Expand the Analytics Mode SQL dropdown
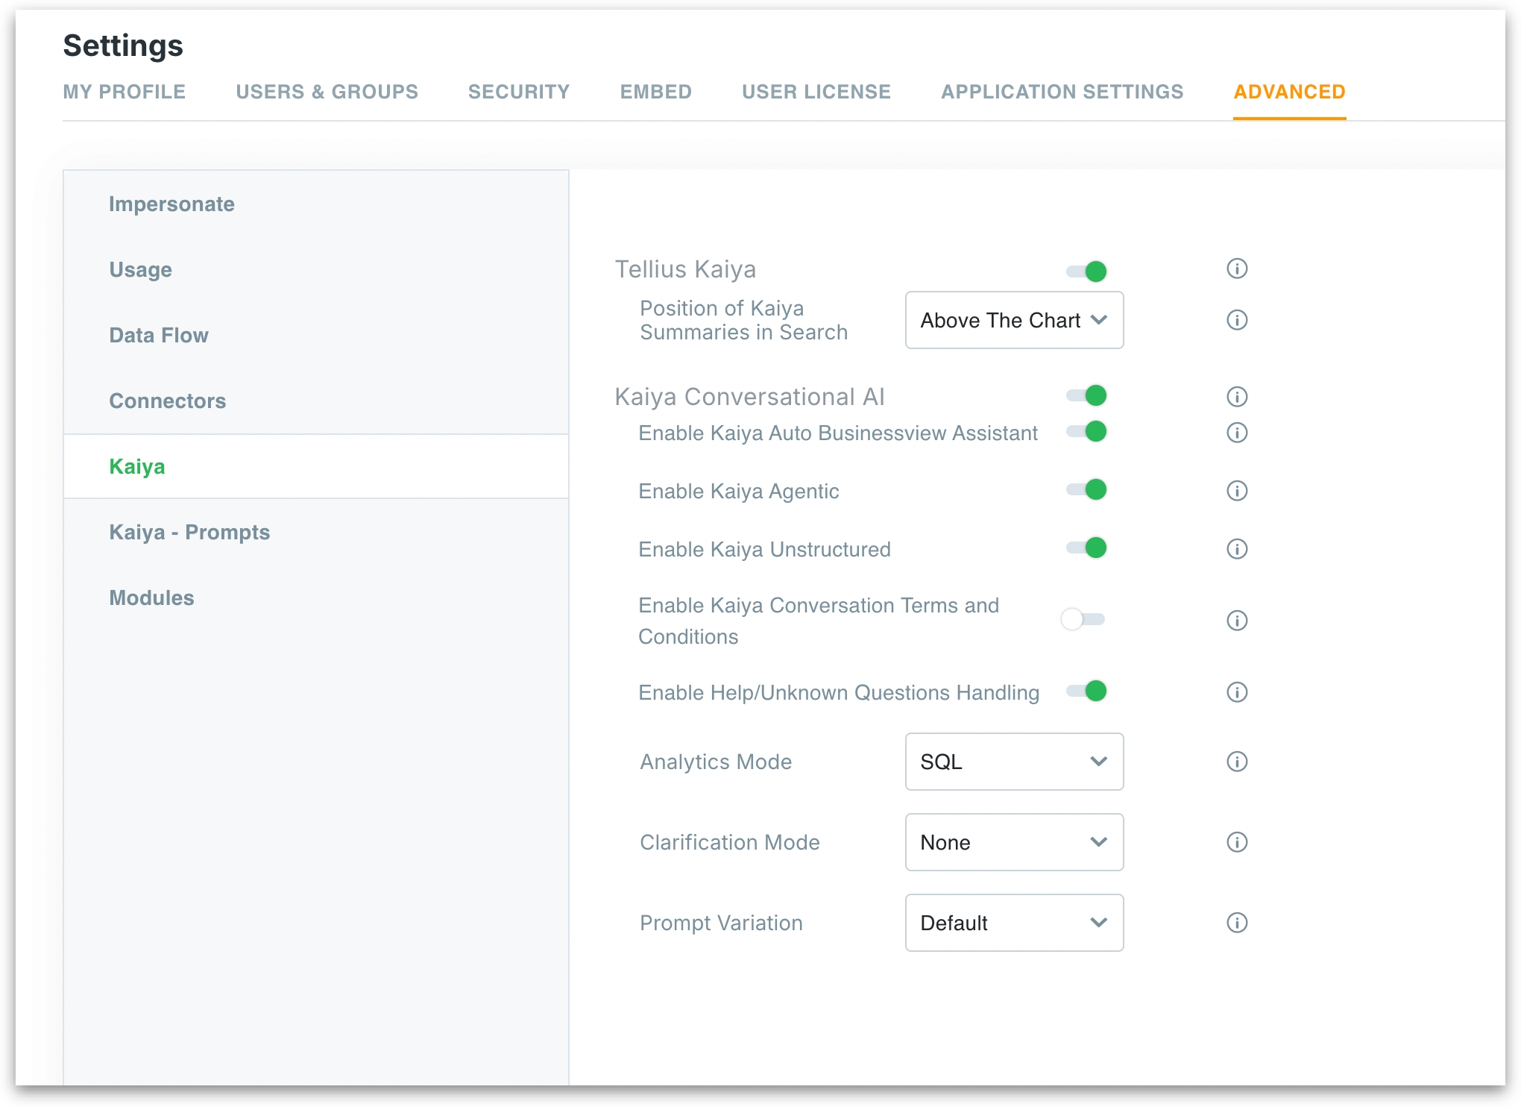This screenshot has width=1521, height=1107. [1013, 762]
